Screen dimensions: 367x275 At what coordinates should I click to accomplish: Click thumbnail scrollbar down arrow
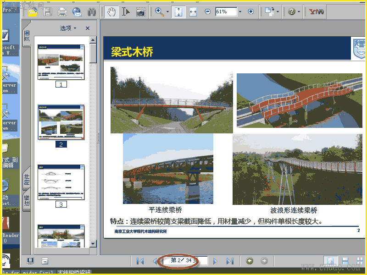[93, 244]
